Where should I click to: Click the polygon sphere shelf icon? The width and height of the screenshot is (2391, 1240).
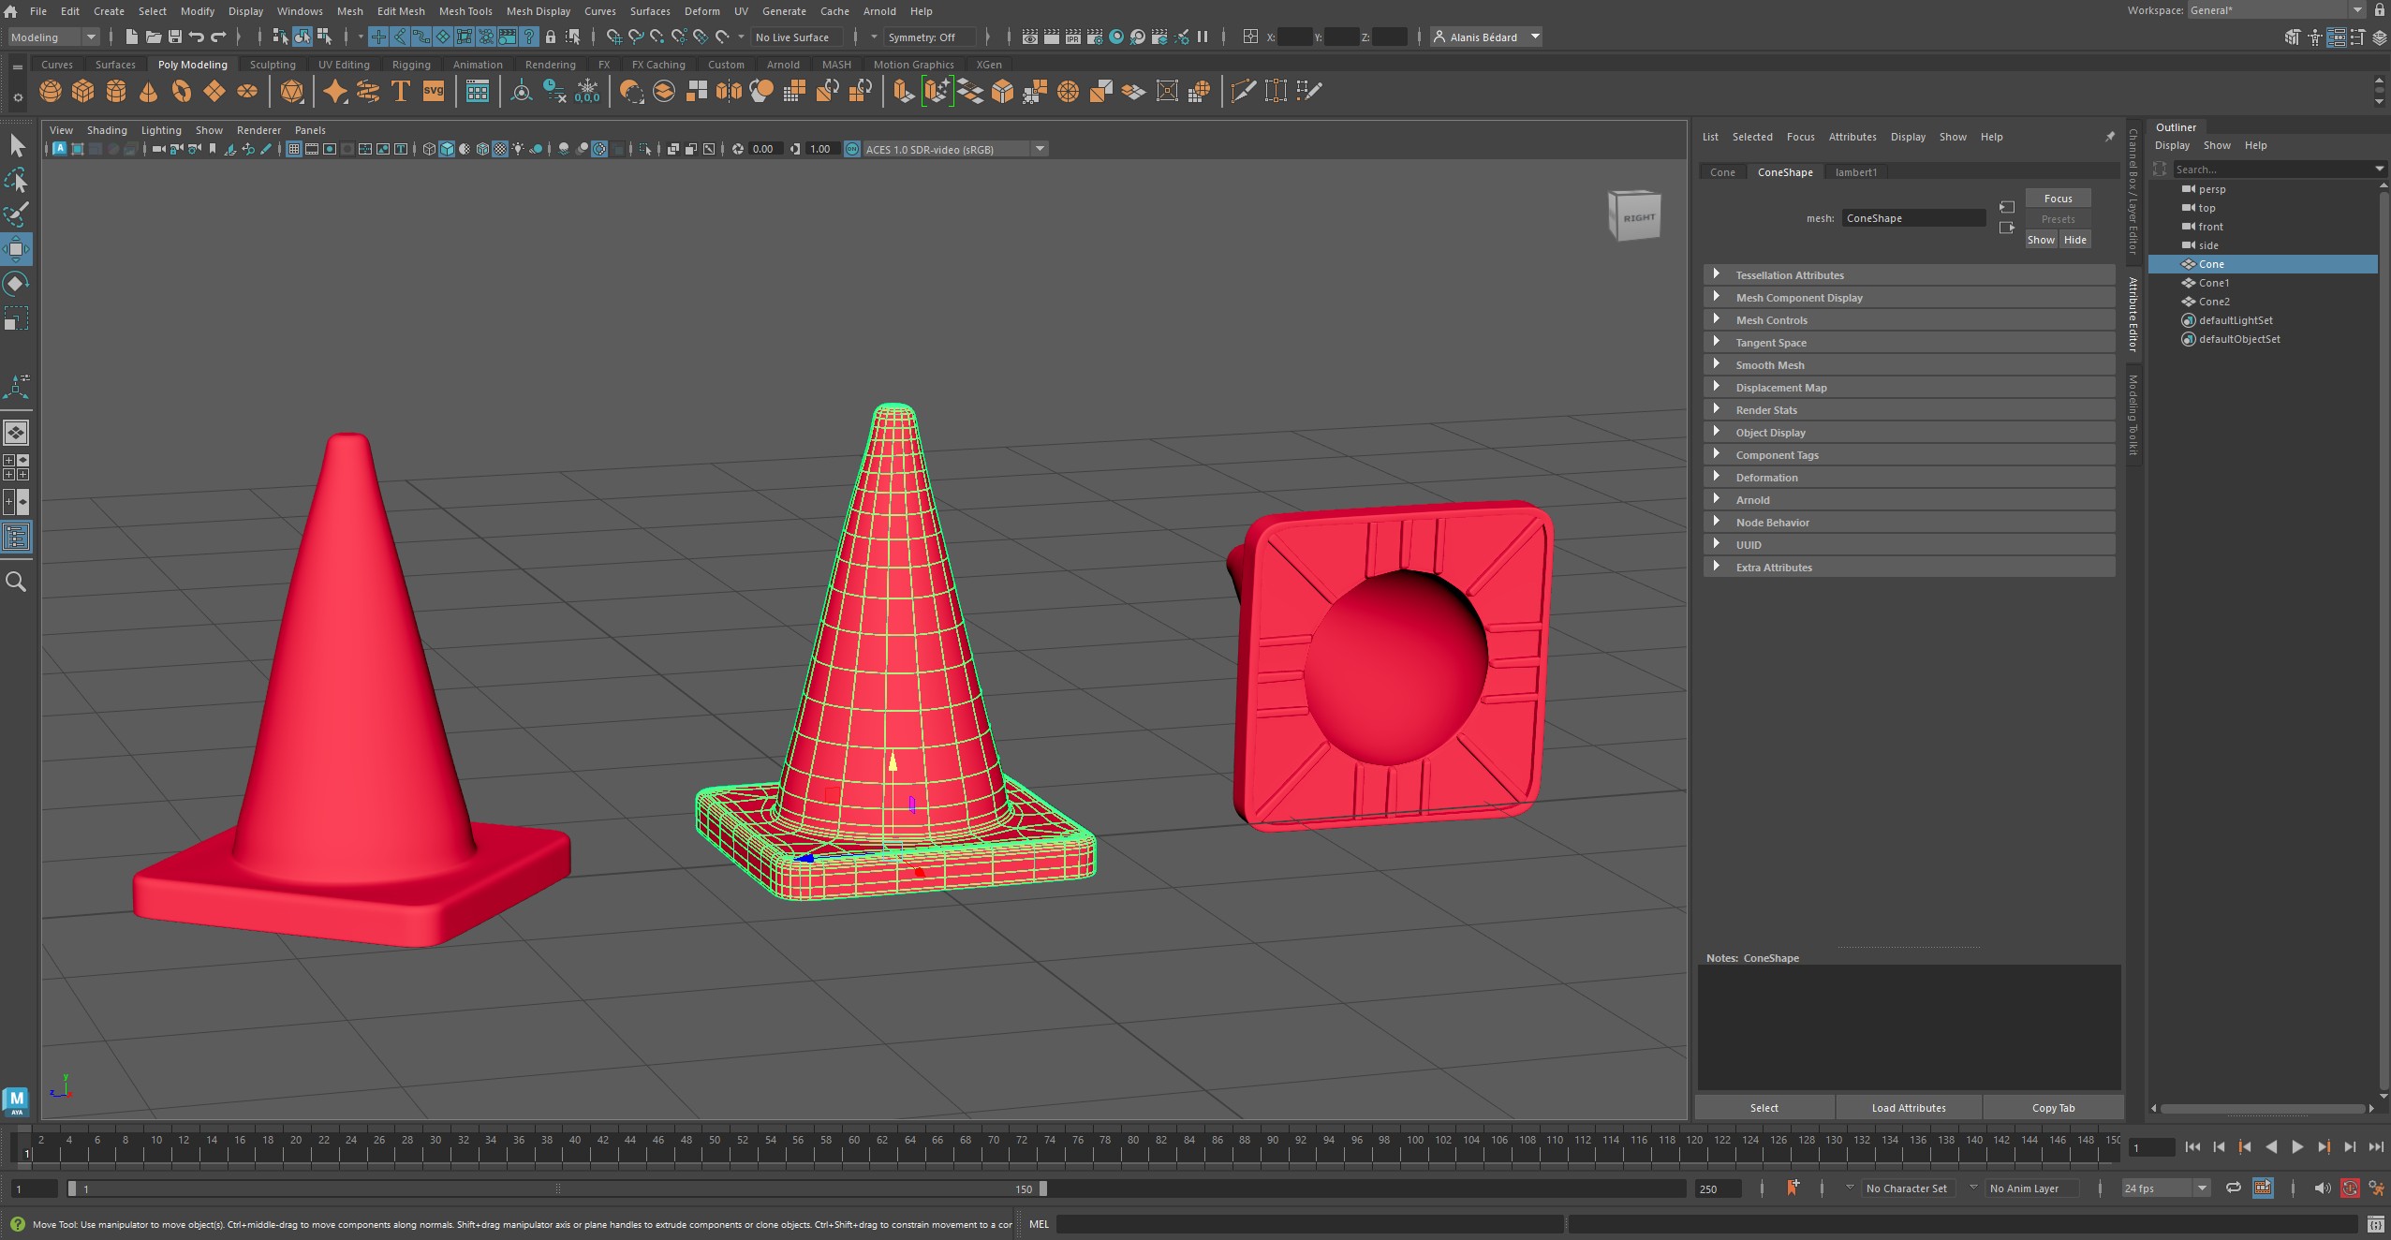(51, 91)
